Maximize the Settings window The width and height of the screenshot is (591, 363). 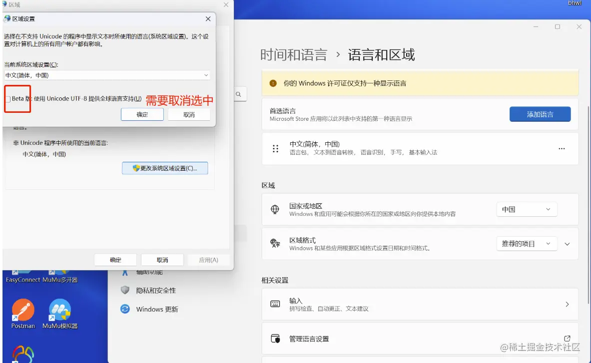558,27
